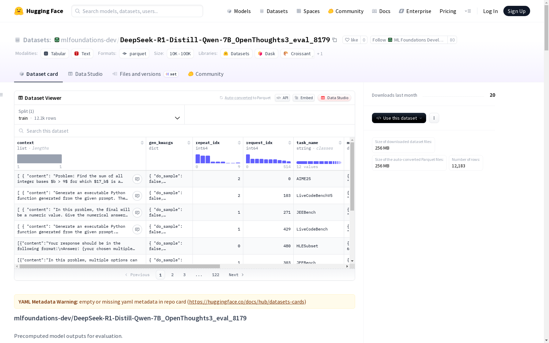Open Community in the top navigation

(346, 11)
